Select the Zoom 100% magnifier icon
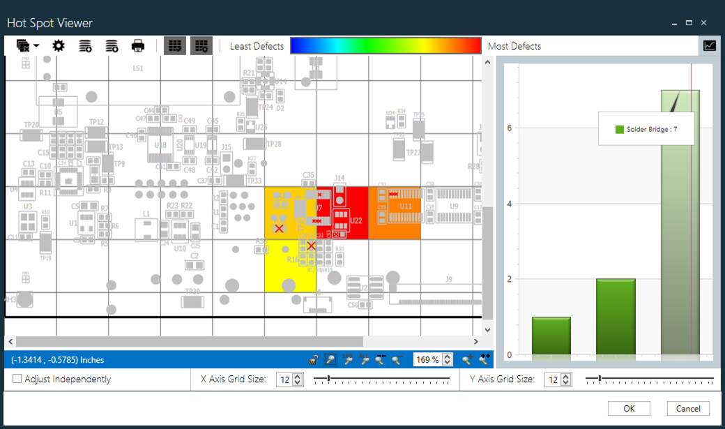Viewport: 725px width, 429px height. point(347,360)
